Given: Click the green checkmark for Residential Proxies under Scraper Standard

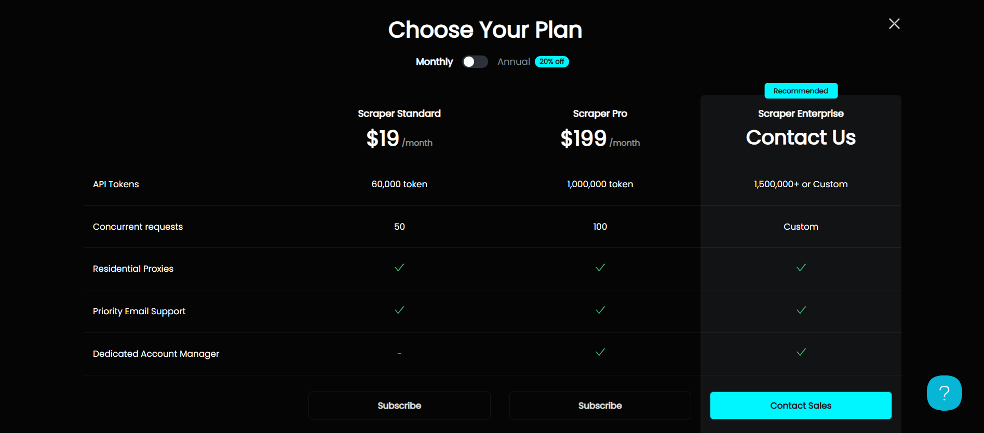Looking at the screenshot, I should tap(399, 268).
